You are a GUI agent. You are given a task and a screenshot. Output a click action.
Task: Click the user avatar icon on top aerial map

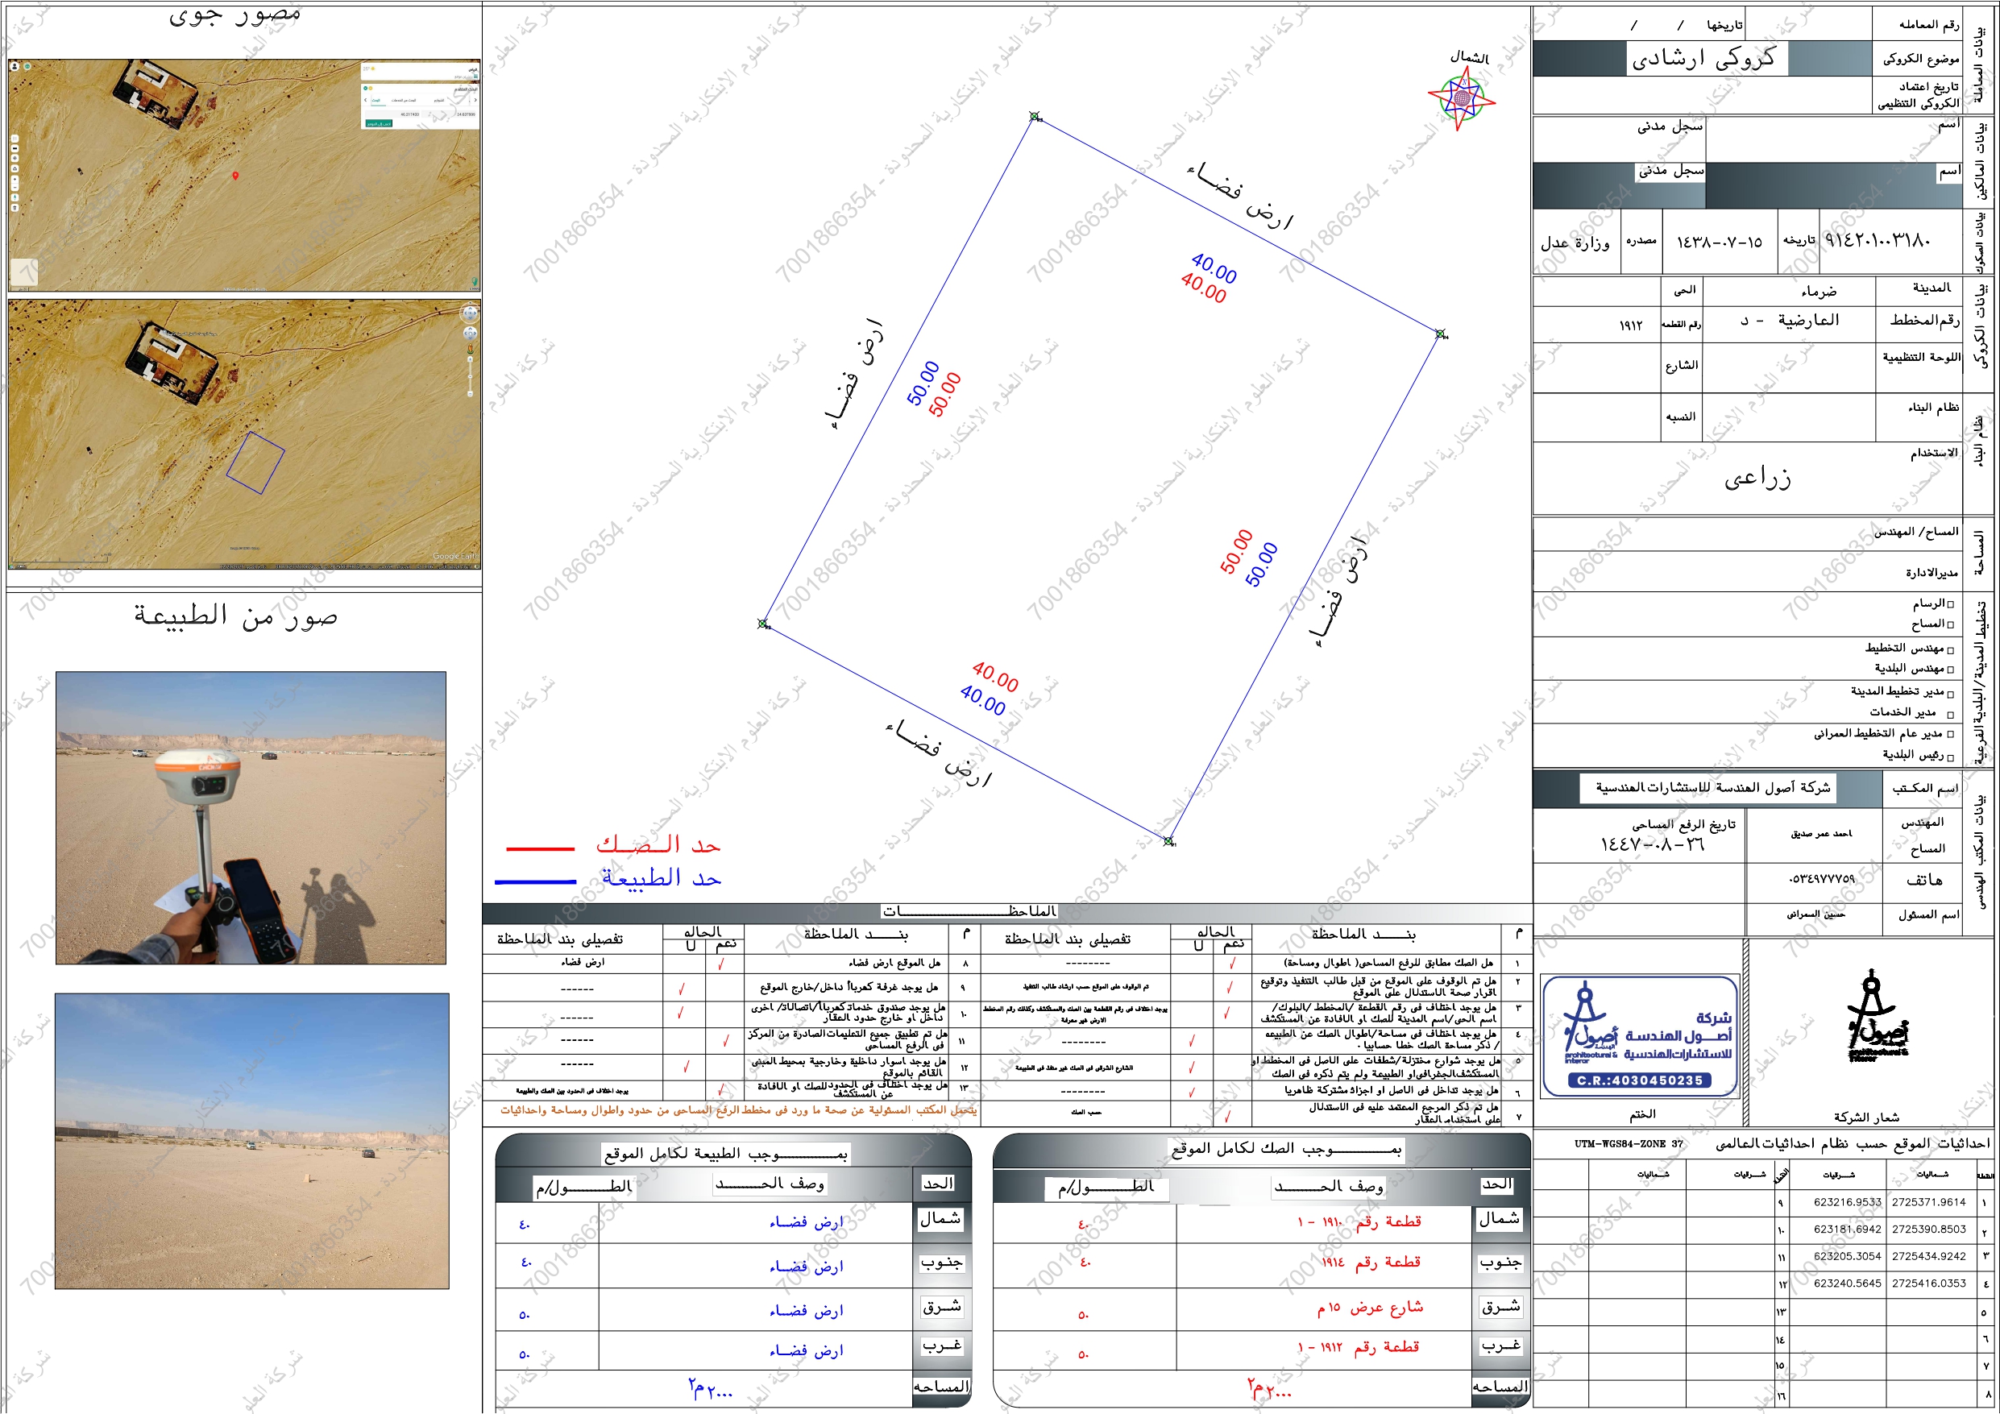(x=15, y=66)
